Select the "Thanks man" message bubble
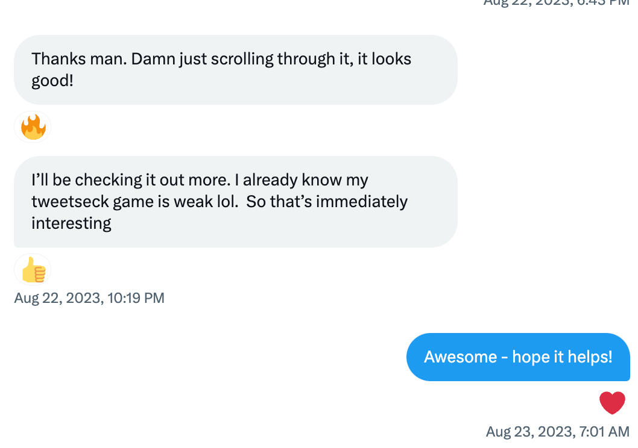 tap(236, 69)
